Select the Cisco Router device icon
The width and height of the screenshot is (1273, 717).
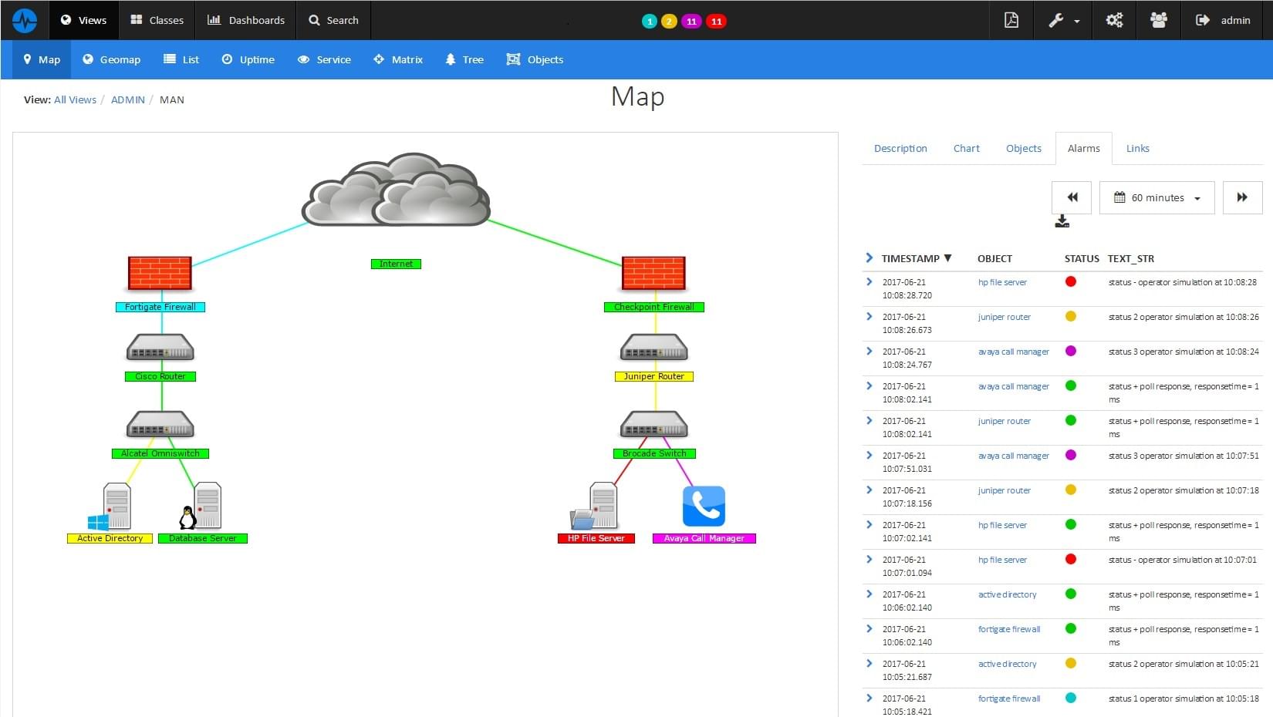(x=160, y=347)
